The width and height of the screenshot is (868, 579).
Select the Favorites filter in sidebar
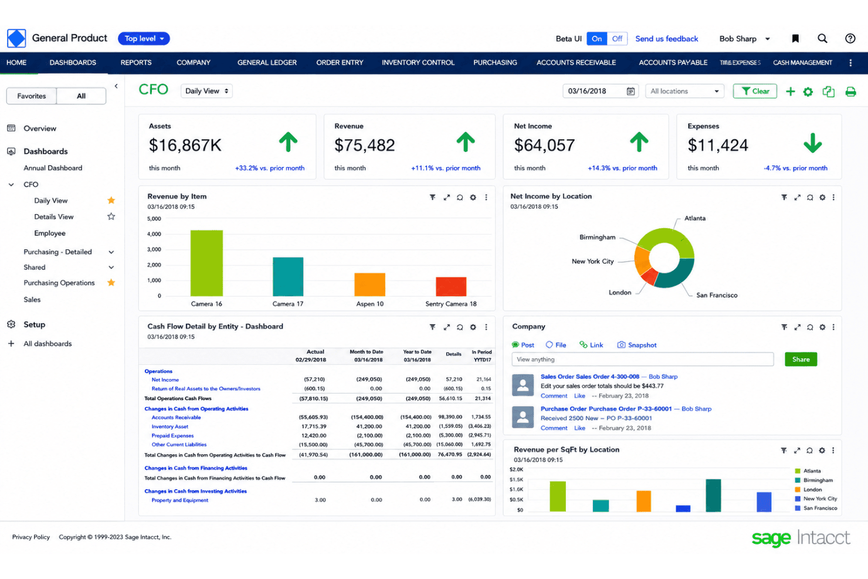[x=32, y=96]
